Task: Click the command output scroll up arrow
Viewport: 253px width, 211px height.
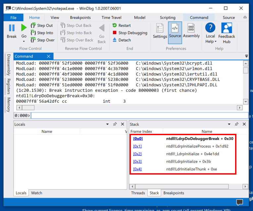Action: [246, 64]
